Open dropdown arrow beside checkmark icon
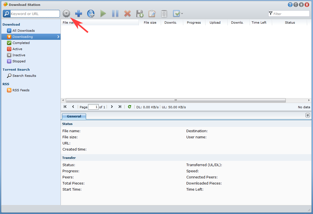The height and width of the screenshot is (214, 313). tap(182, 14)
